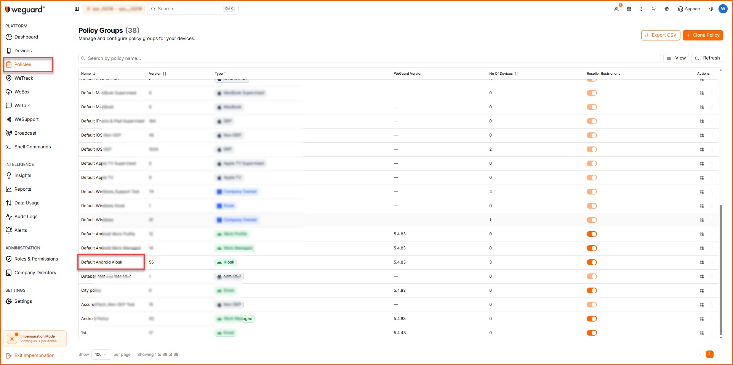This screenshot has height=365, width=733.
Task: Click the Default Android Kiosk policy name
Action: [102, 262]
